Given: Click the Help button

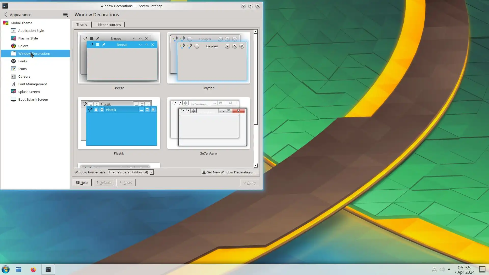Looking at the screenshot, I should 82,183.
